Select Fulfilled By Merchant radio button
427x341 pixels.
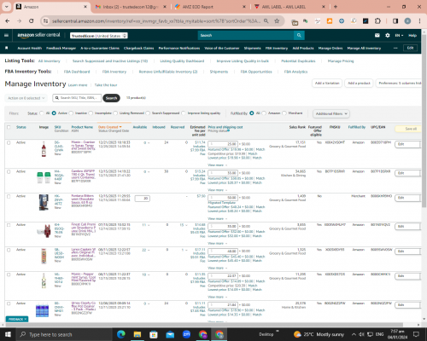point(284,113)
